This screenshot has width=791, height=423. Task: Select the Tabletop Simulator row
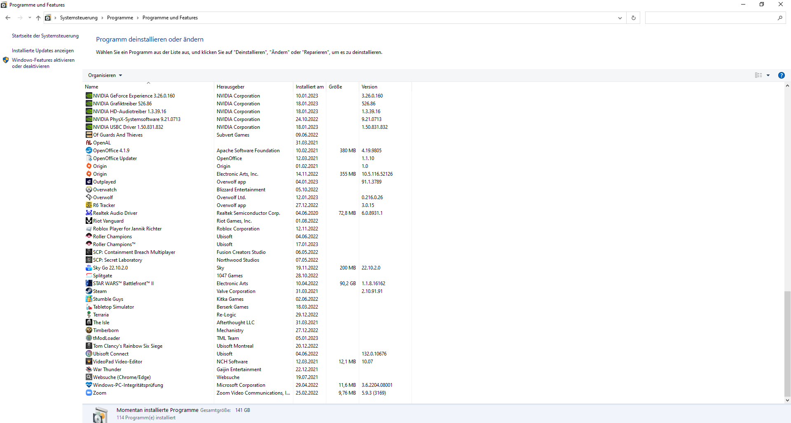point(248,307)
